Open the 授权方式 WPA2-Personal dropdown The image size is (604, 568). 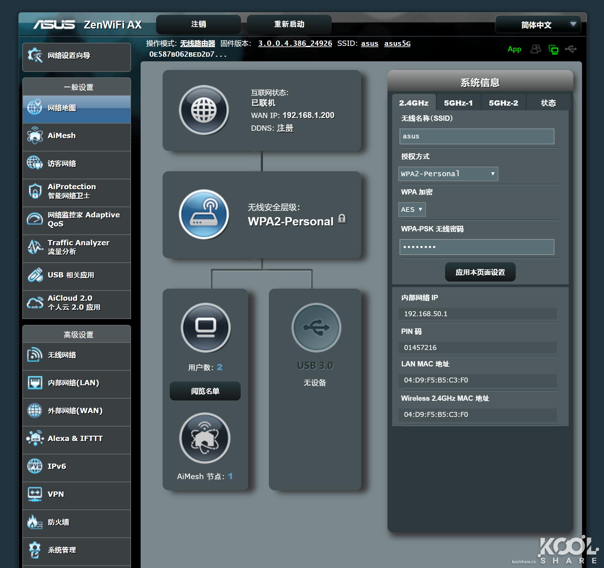(x=448, y=174)
